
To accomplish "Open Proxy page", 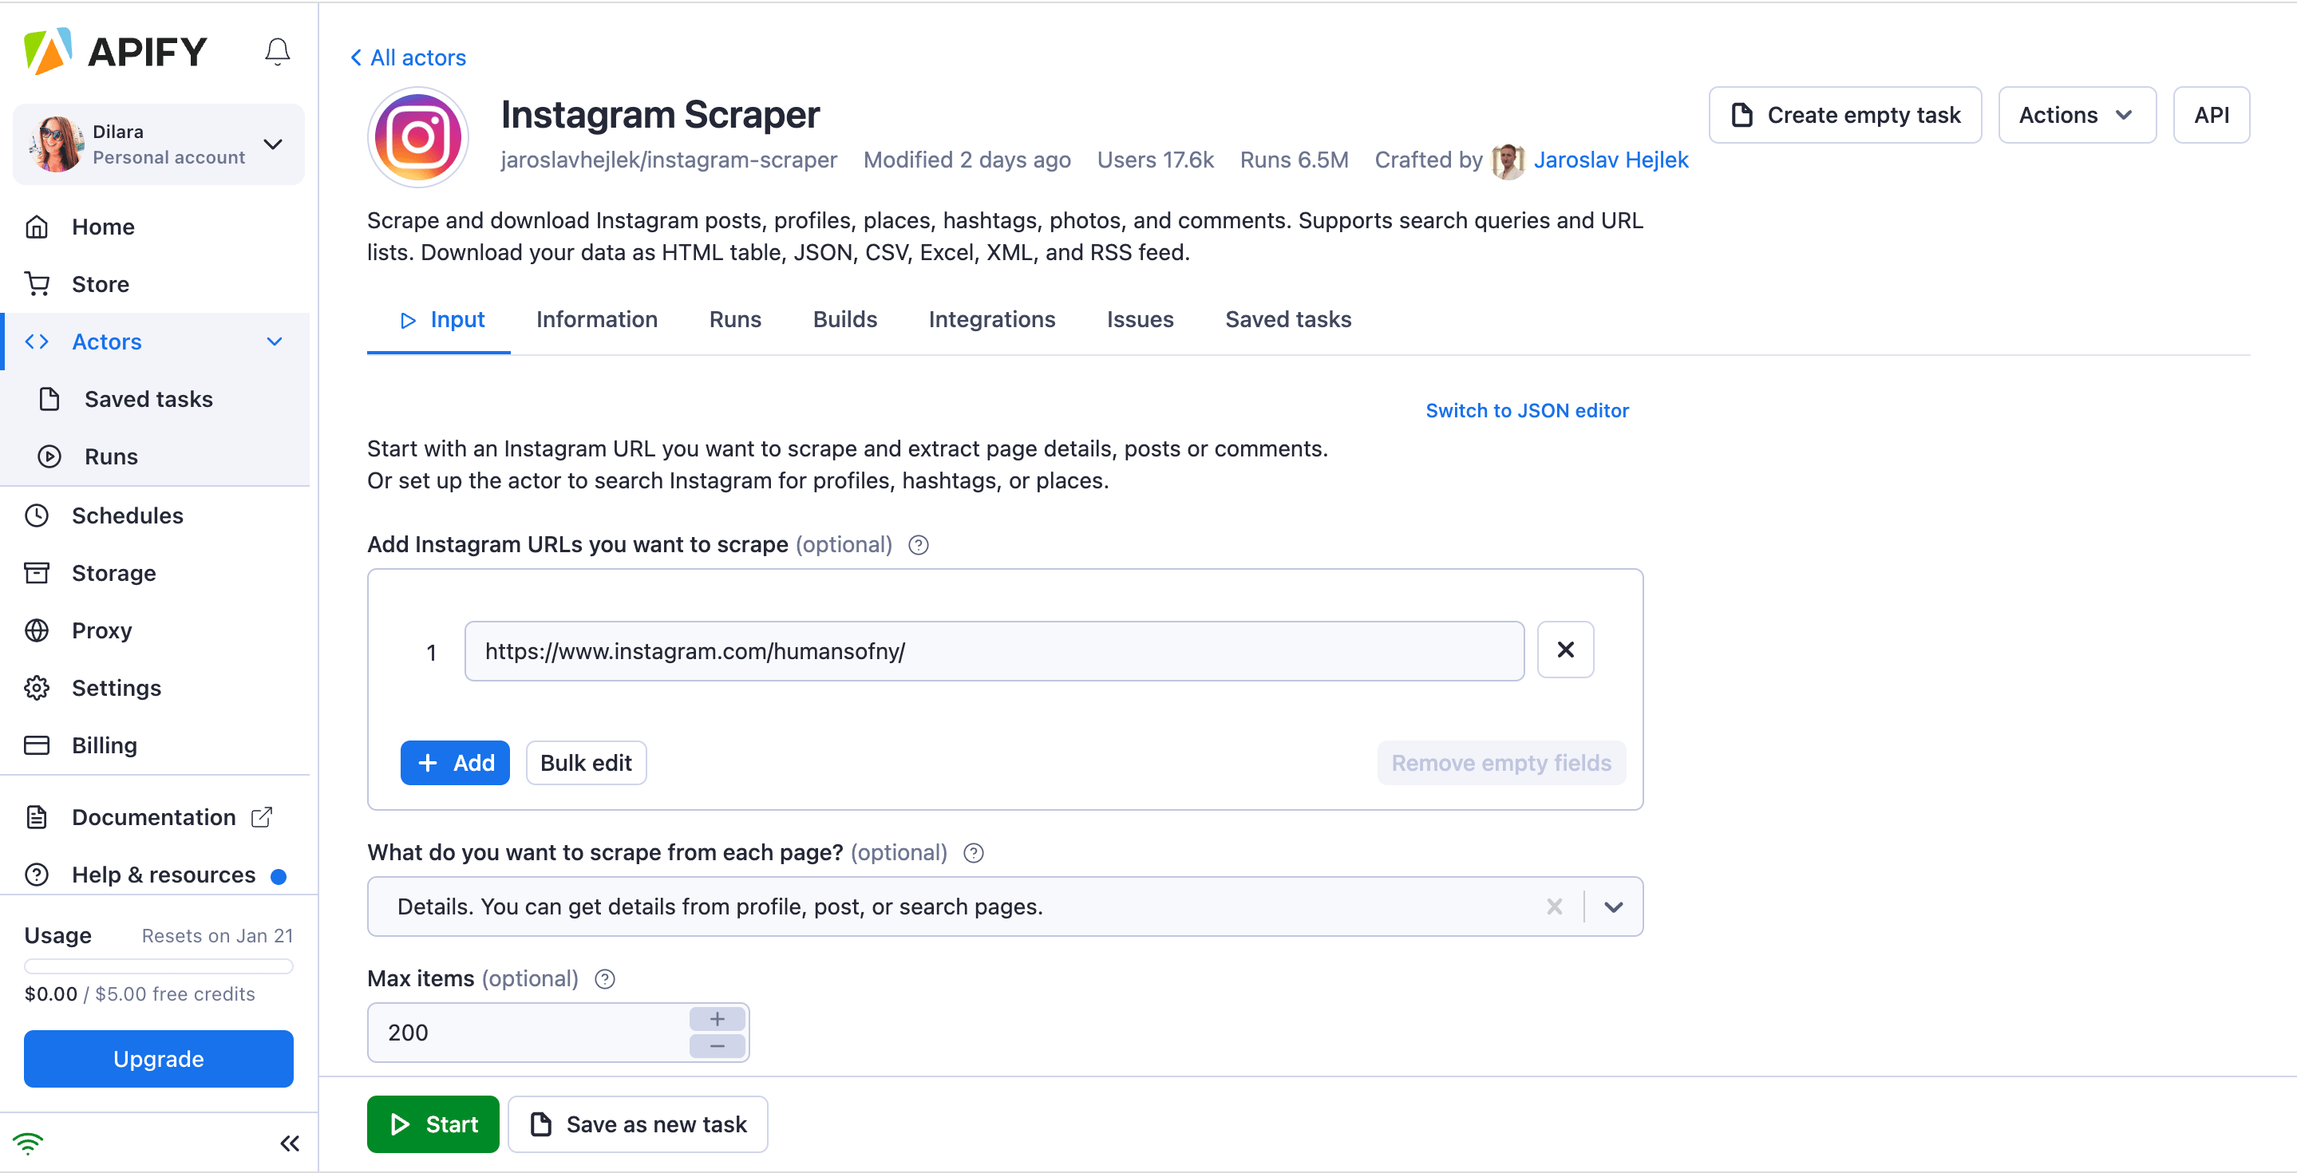I will click(x=101, y=630).
